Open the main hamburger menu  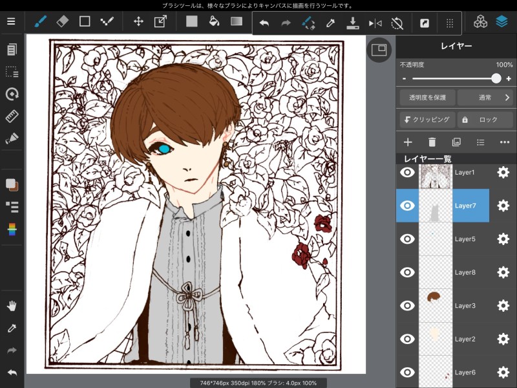tap(11, 21)
